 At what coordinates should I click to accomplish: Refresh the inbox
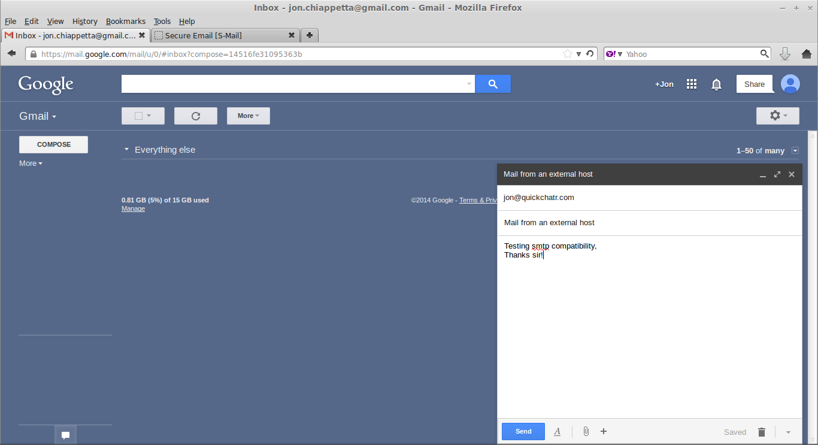coord(196,116)
